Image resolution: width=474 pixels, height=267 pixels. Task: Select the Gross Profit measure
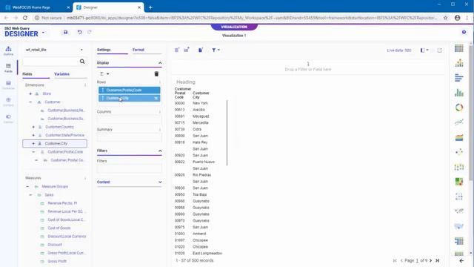point(57,261)
